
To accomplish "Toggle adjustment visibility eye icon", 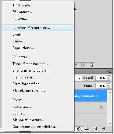I will point(76,65).
